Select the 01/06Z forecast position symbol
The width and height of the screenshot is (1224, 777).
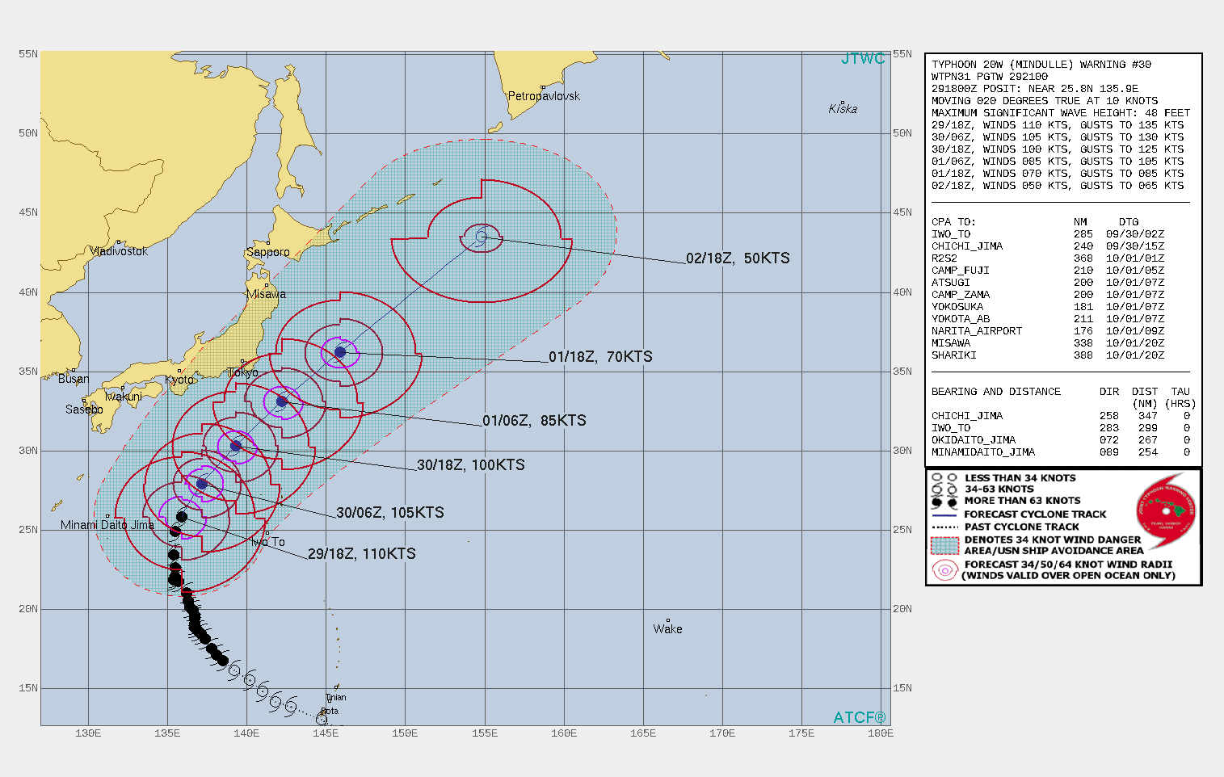(282, 401)
